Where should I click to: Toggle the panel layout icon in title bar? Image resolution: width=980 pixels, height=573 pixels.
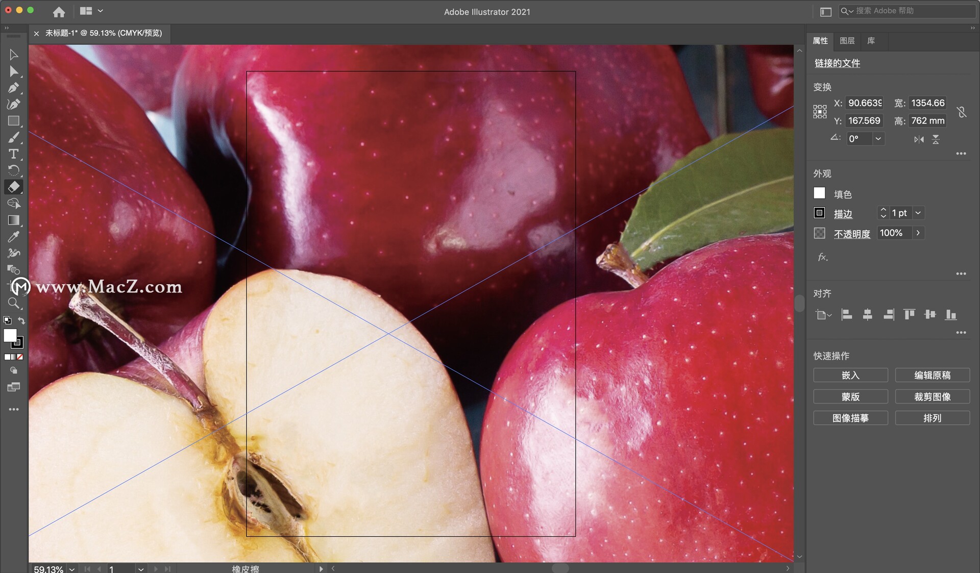click(826, 11)
